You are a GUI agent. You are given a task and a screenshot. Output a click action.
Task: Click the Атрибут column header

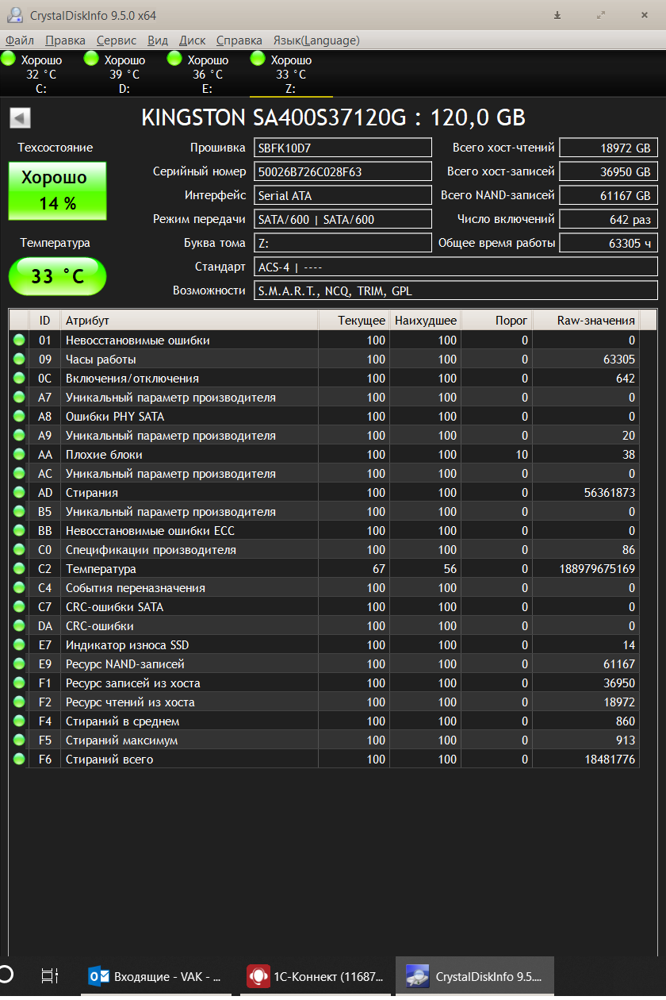tap(189, 321)
